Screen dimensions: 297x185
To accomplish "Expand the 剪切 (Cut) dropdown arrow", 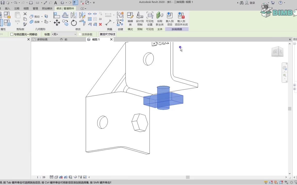I will [42, 17].
